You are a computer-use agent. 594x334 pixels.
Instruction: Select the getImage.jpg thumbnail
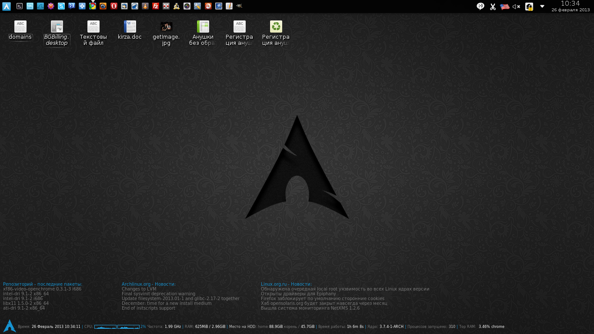pyautogui.click(x=166, y=33)
